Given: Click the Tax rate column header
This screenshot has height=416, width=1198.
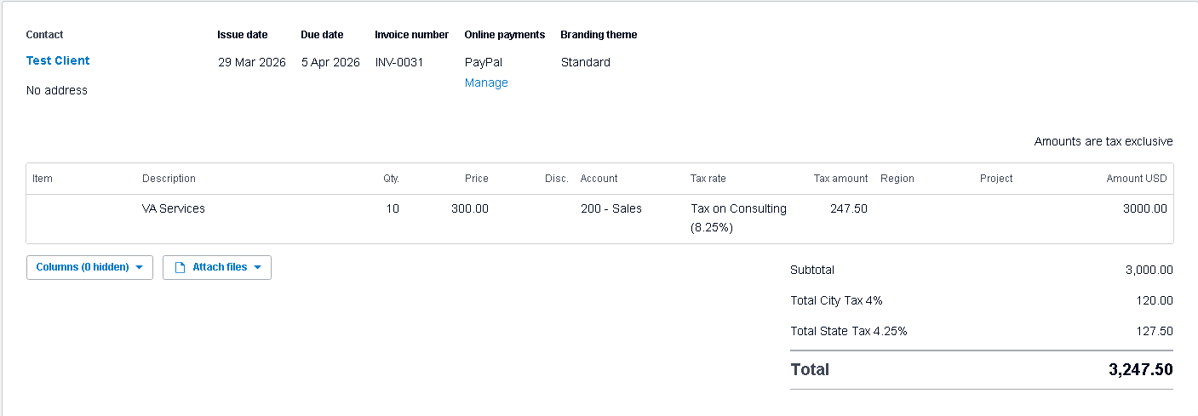Looking at the screenshot, I should tap(708, 179).
